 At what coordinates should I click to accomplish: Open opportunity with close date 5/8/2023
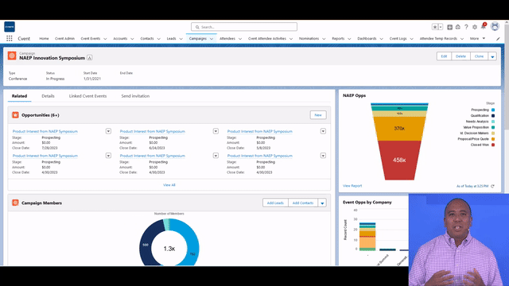click(260, 131)
